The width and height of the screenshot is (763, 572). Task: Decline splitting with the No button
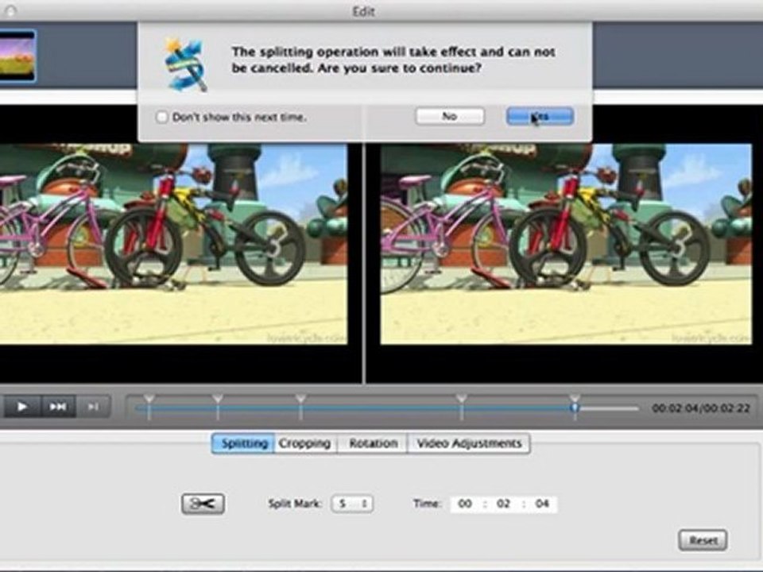click(x=450, y=116)
